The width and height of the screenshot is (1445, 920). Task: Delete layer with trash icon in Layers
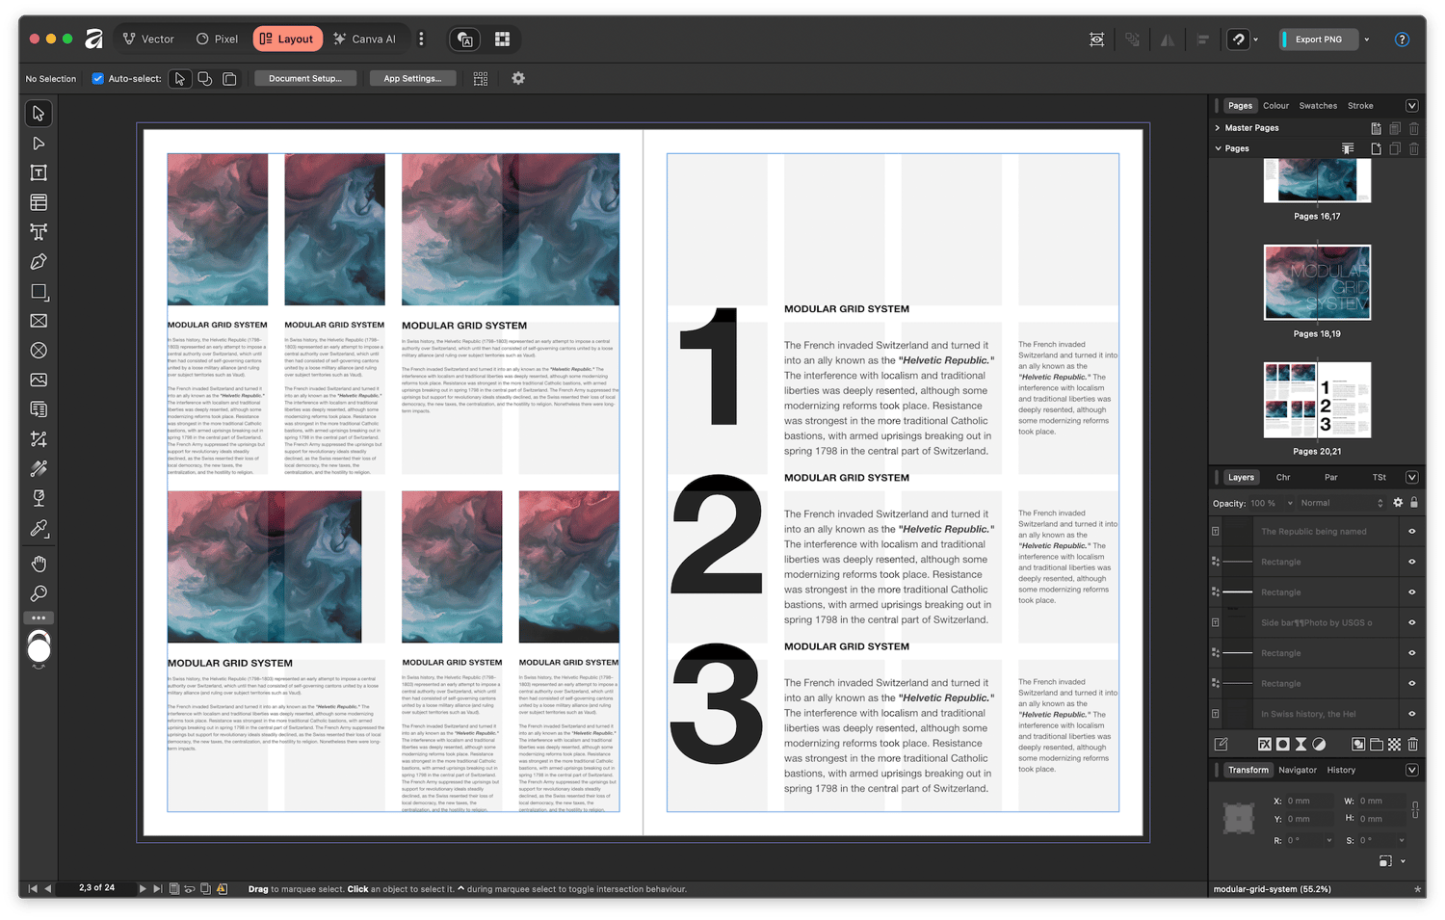[x=1413, y=745]
